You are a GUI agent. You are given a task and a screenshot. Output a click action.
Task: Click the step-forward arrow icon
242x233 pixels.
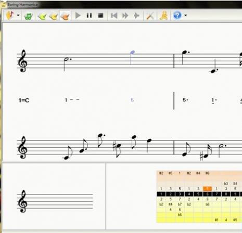pos(136,16)
